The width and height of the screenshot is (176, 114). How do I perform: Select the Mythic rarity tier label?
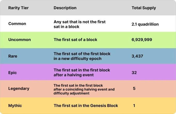click(x=15, y=105)
